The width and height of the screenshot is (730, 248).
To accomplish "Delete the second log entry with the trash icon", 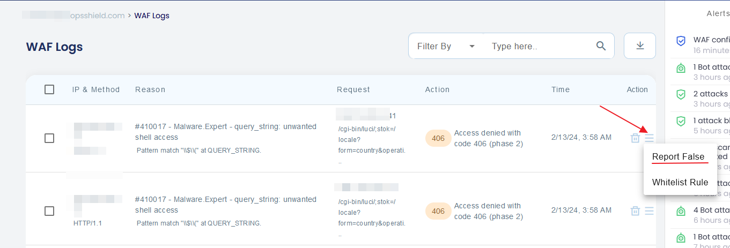I will click(635, 211).
